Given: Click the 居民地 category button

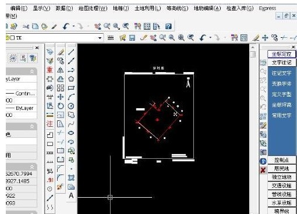Looking at the screenshot, I should point(281,169).
